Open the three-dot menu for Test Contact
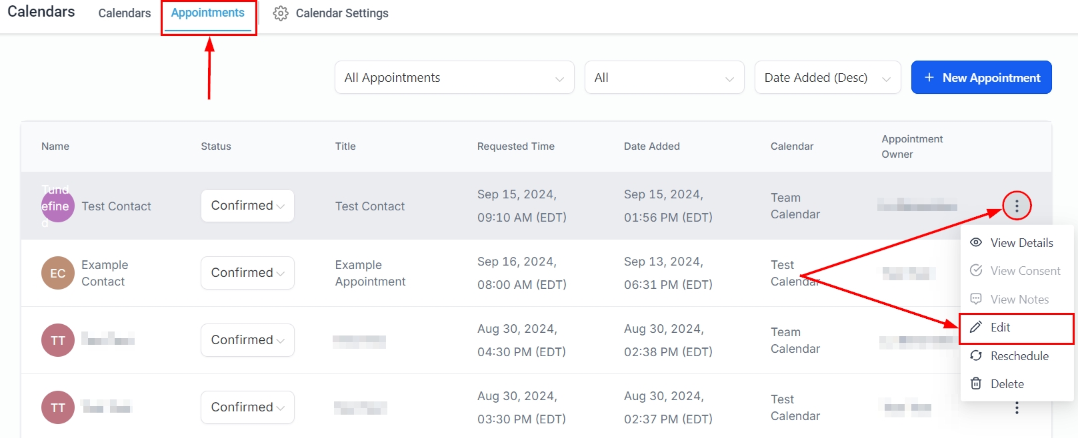Screen dimensions: 1078x438 1016,206
